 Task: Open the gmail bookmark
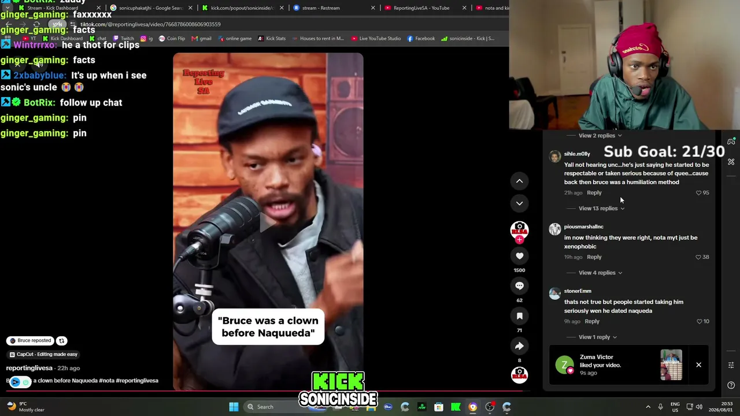[x=201, y=39]
